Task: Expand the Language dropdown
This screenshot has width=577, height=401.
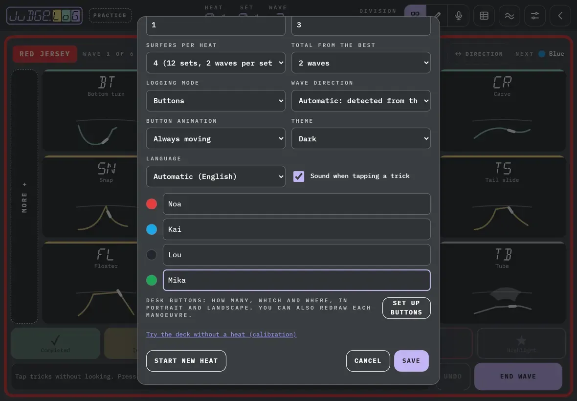Action: [x=216, y=176]
